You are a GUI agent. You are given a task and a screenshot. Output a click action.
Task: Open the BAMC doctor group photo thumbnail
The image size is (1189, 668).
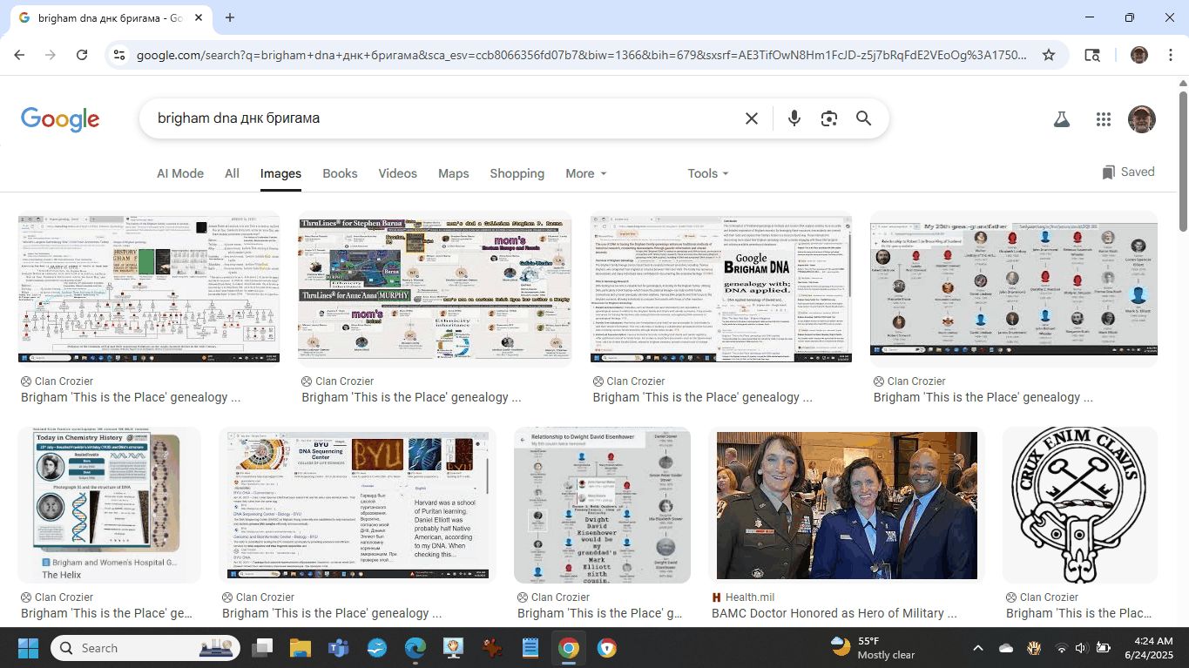[847, 505]
